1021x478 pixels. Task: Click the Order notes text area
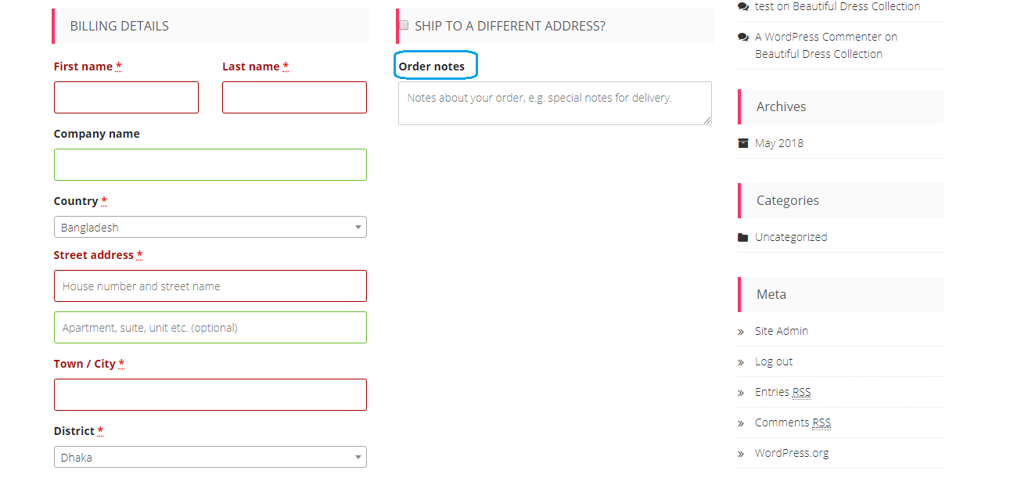pyautogui.click(x=555, y=102)
